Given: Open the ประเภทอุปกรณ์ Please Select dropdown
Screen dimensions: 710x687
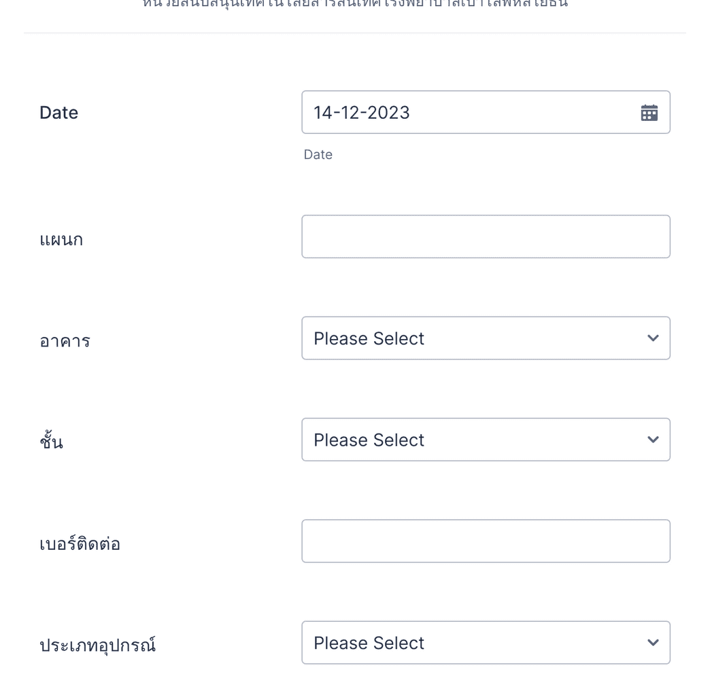Looking at the screenshot, I should tap(486, 642).
